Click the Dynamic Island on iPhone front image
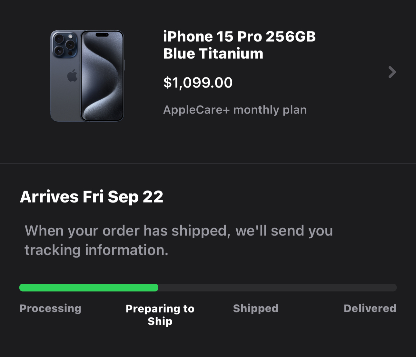416x357 pixels. pos(102,35)
